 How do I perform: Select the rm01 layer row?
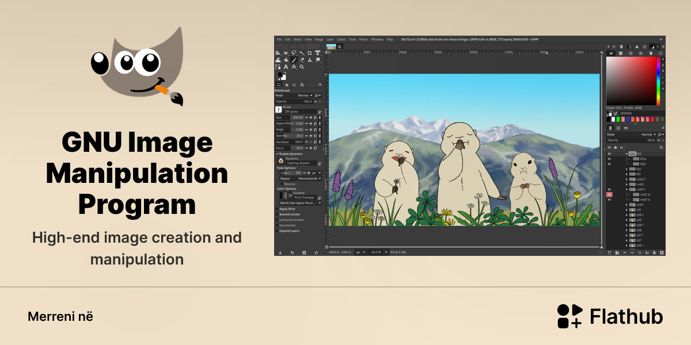pyautogui.click(x=635, y=204)
